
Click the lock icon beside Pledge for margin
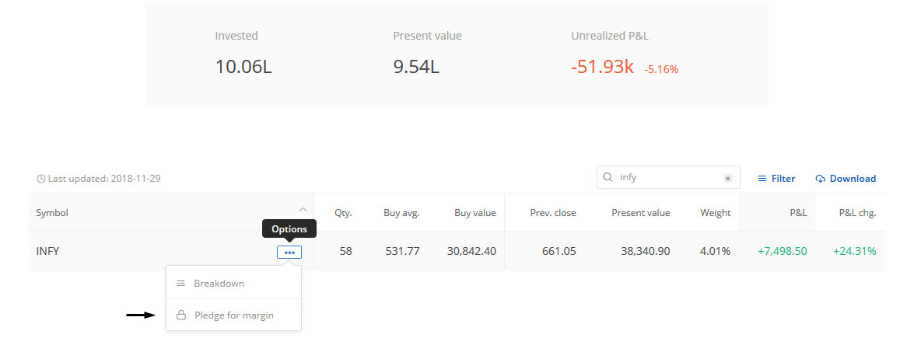pos(181,315)
